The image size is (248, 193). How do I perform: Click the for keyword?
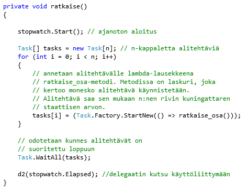(23, 57)
